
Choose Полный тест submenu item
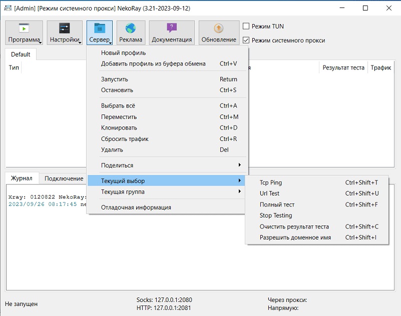pos(316,204)
